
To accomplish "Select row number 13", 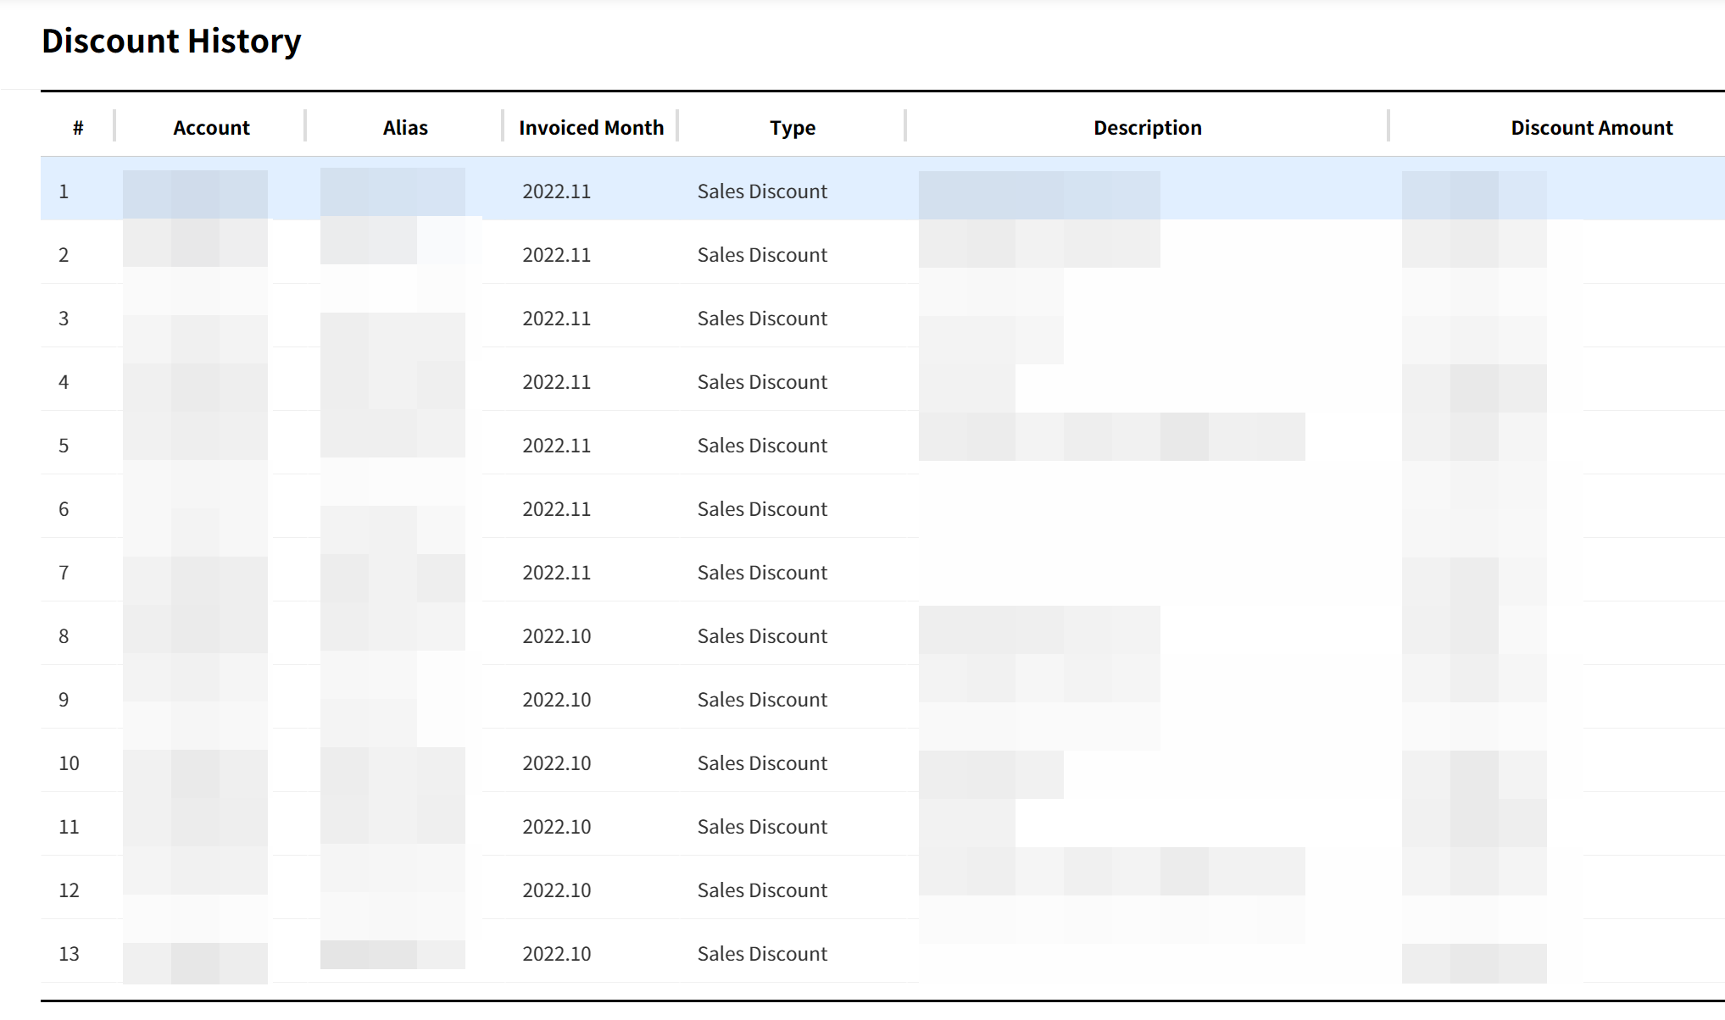I will pyautogui.click(x=69, y=954).
